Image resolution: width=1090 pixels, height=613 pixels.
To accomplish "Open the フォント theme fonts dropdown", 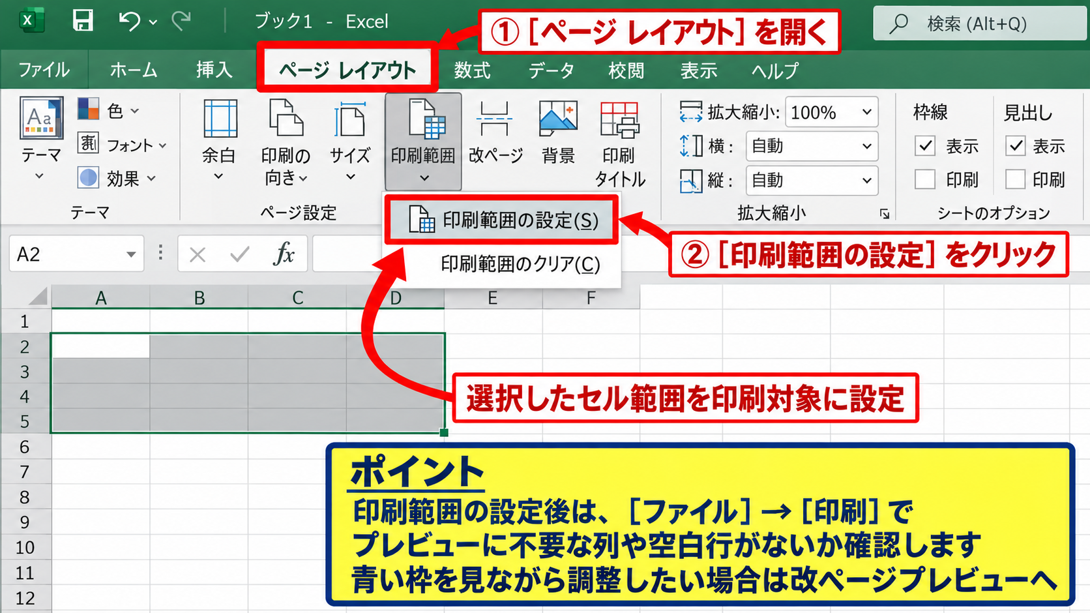I will click(123, 144).
